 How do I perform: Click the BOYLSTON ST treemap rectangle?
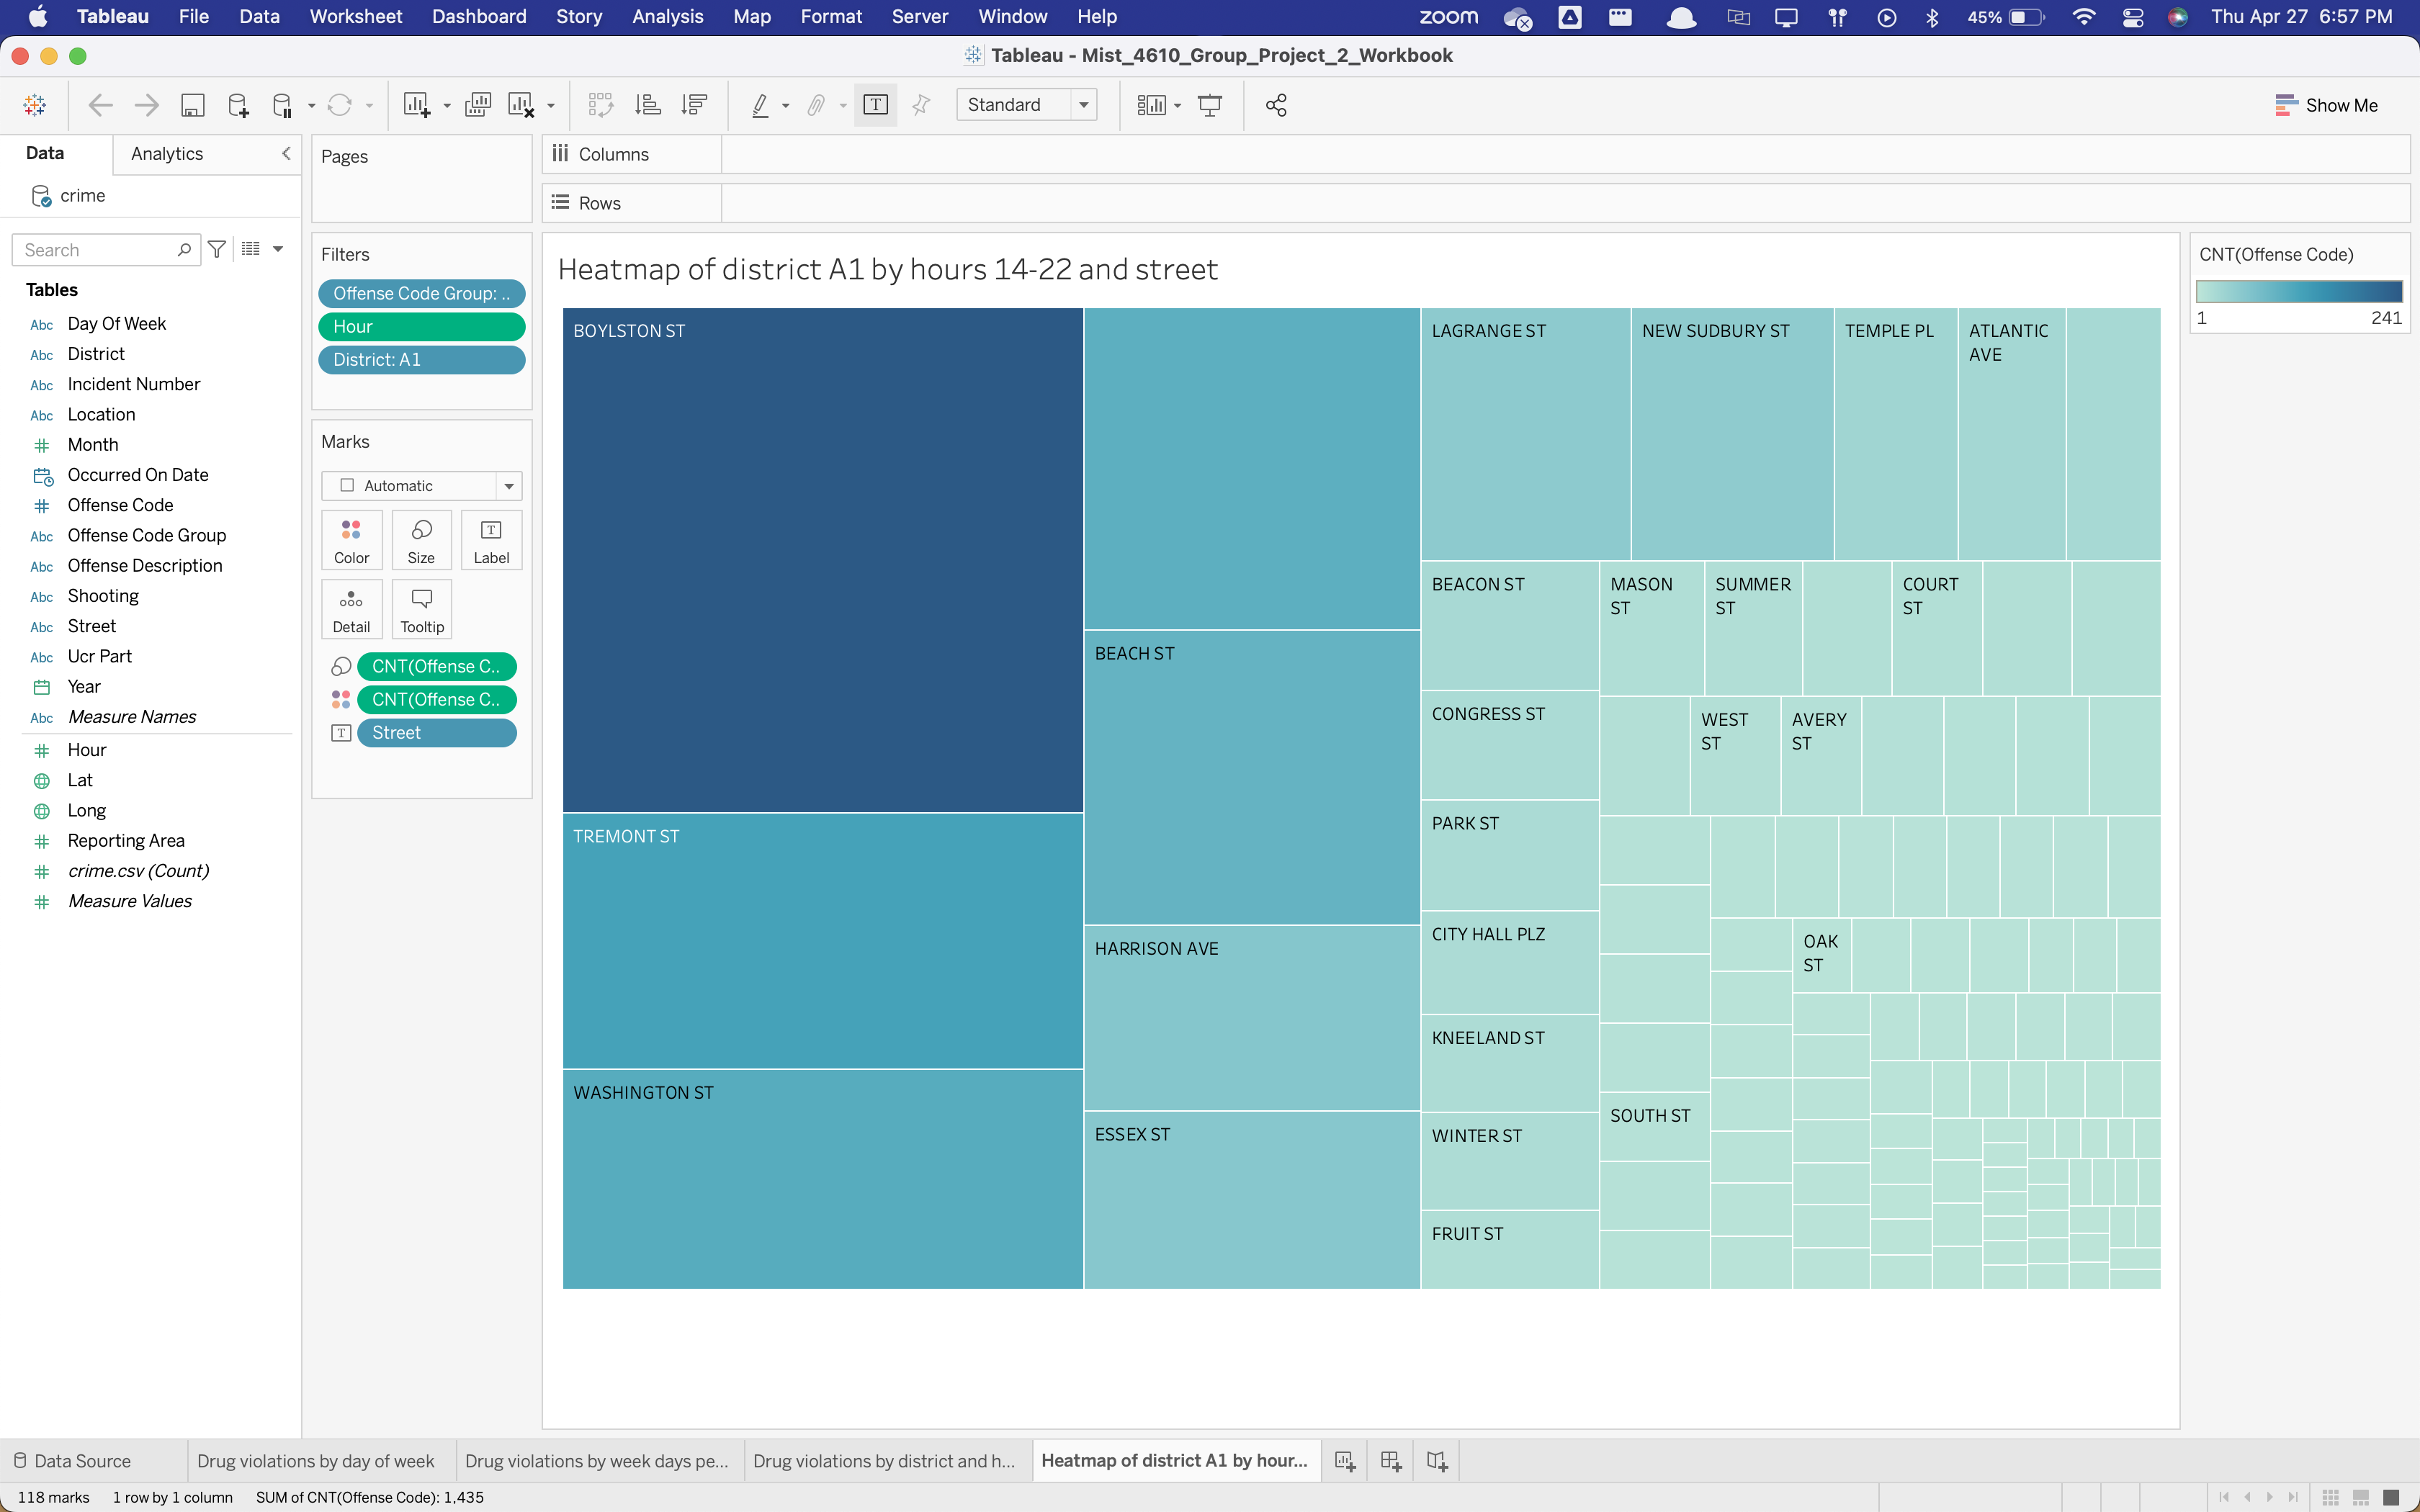coord(822,560)
